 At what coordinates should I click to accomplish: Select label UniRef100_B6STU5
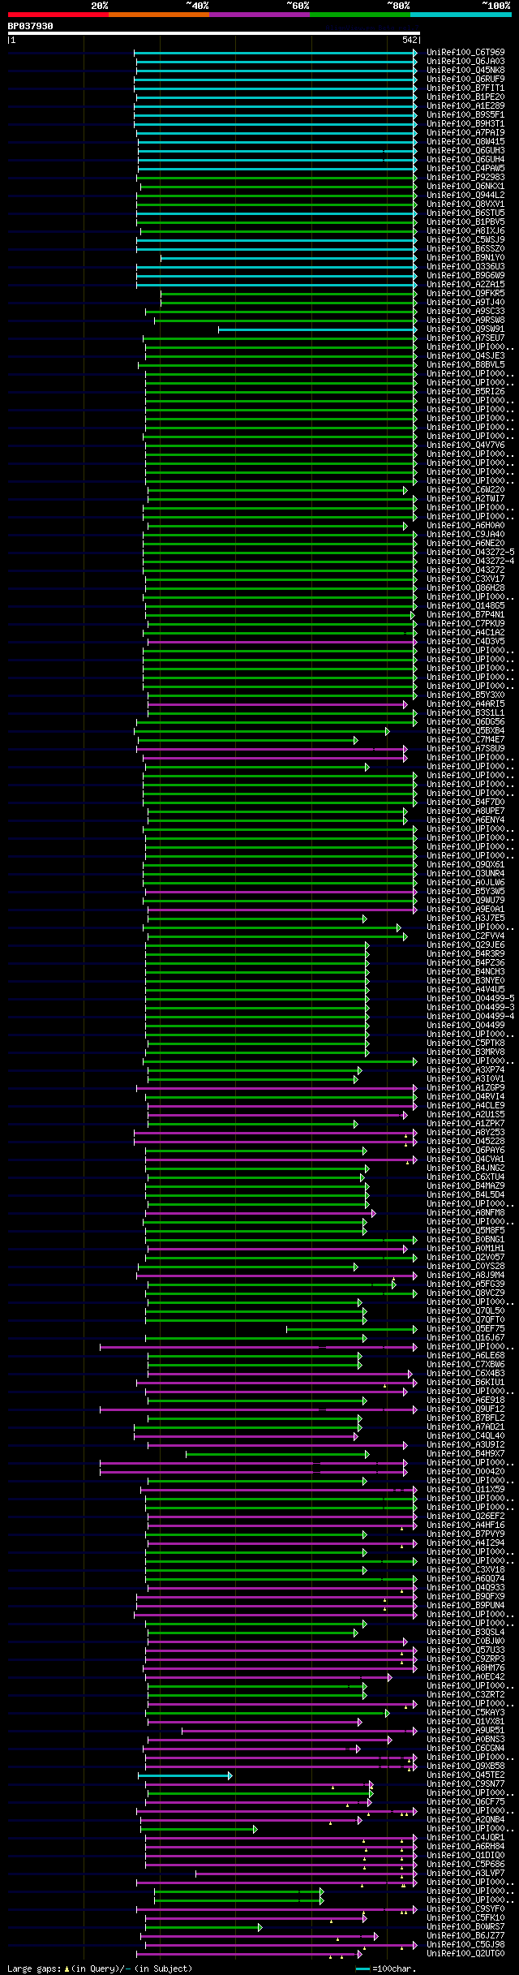pos(465,213)
